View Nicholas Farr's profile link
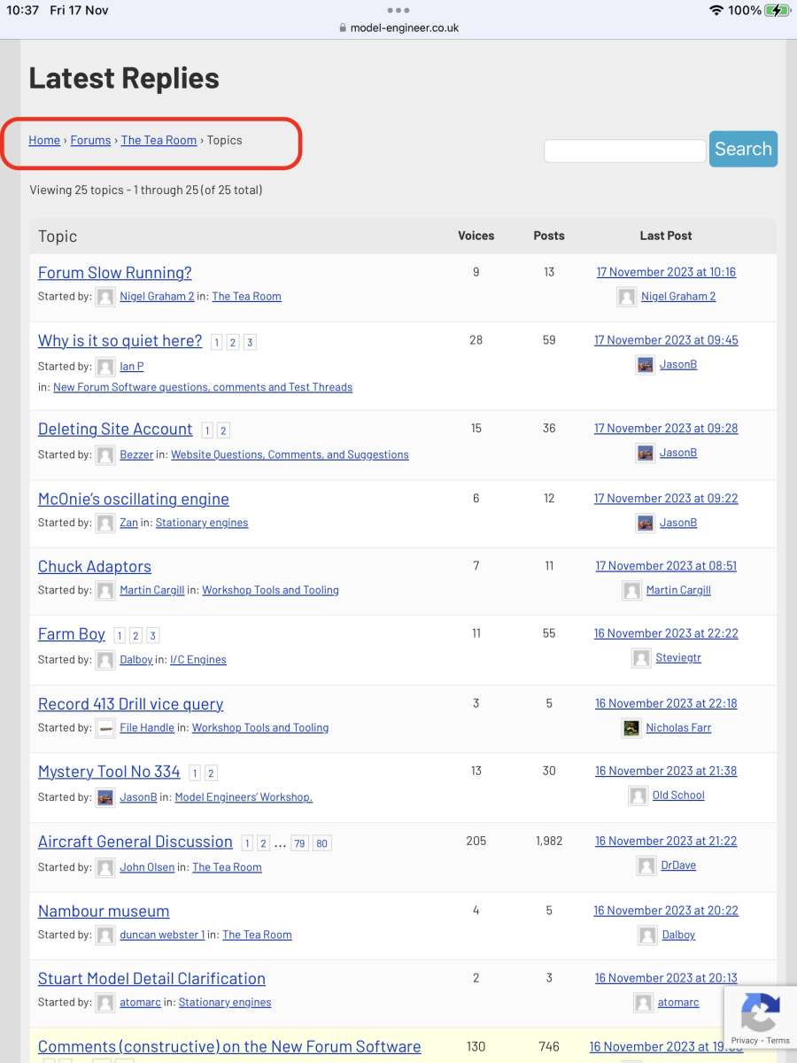The width and height of the screenshot is (797, 1063). [678, 728]
